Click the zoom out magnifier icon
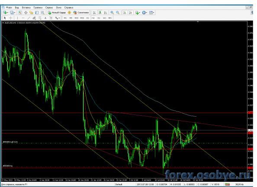Viewport: 257px width, 187px height. 118,13
